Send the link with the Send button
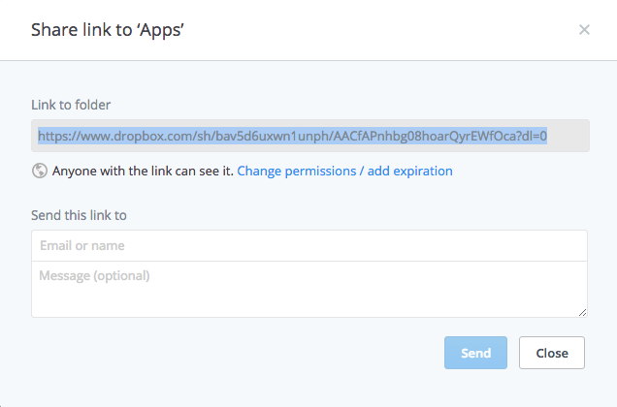Screen dimensions: 617x407 point(475,354)
